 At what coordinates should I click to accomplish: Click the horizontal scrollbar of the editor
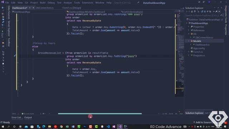point(100,114)
